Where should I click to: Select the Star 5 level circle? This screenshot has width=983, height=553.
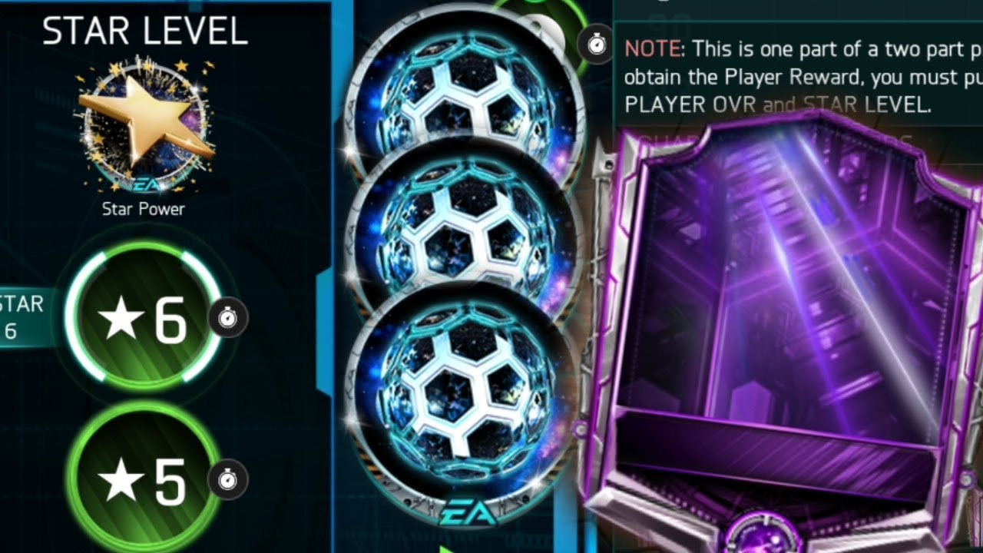pos(144,479)
